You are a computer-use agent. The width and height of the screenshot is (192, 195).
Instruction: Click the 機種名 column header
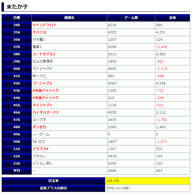(x=69, y=18)
